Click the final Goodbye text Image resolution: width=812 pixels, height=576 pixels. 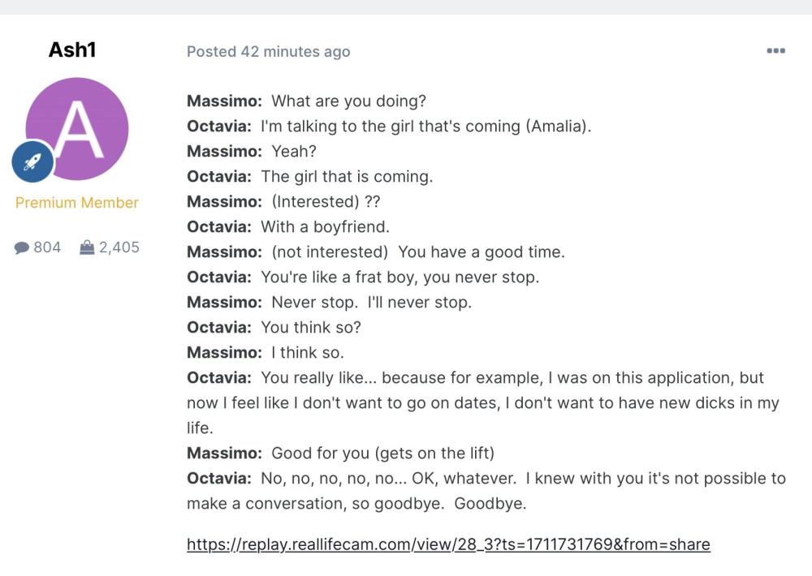pos(490,504)
